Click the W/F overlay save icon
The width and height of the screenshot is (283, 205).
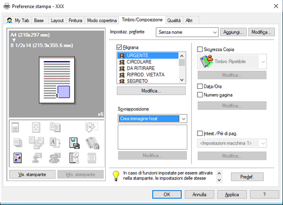click(74, 143)
